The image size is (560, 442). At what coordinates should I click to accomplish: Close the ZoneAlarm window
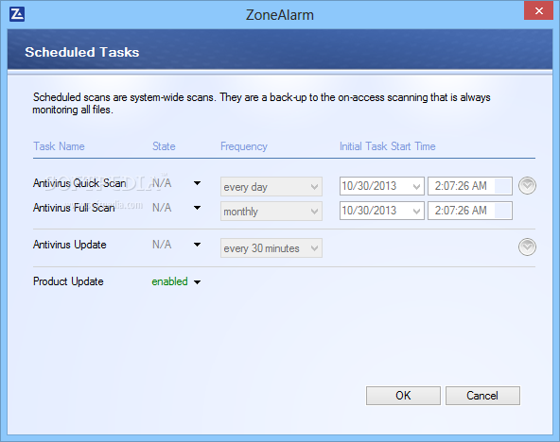(x=538, y=10)
